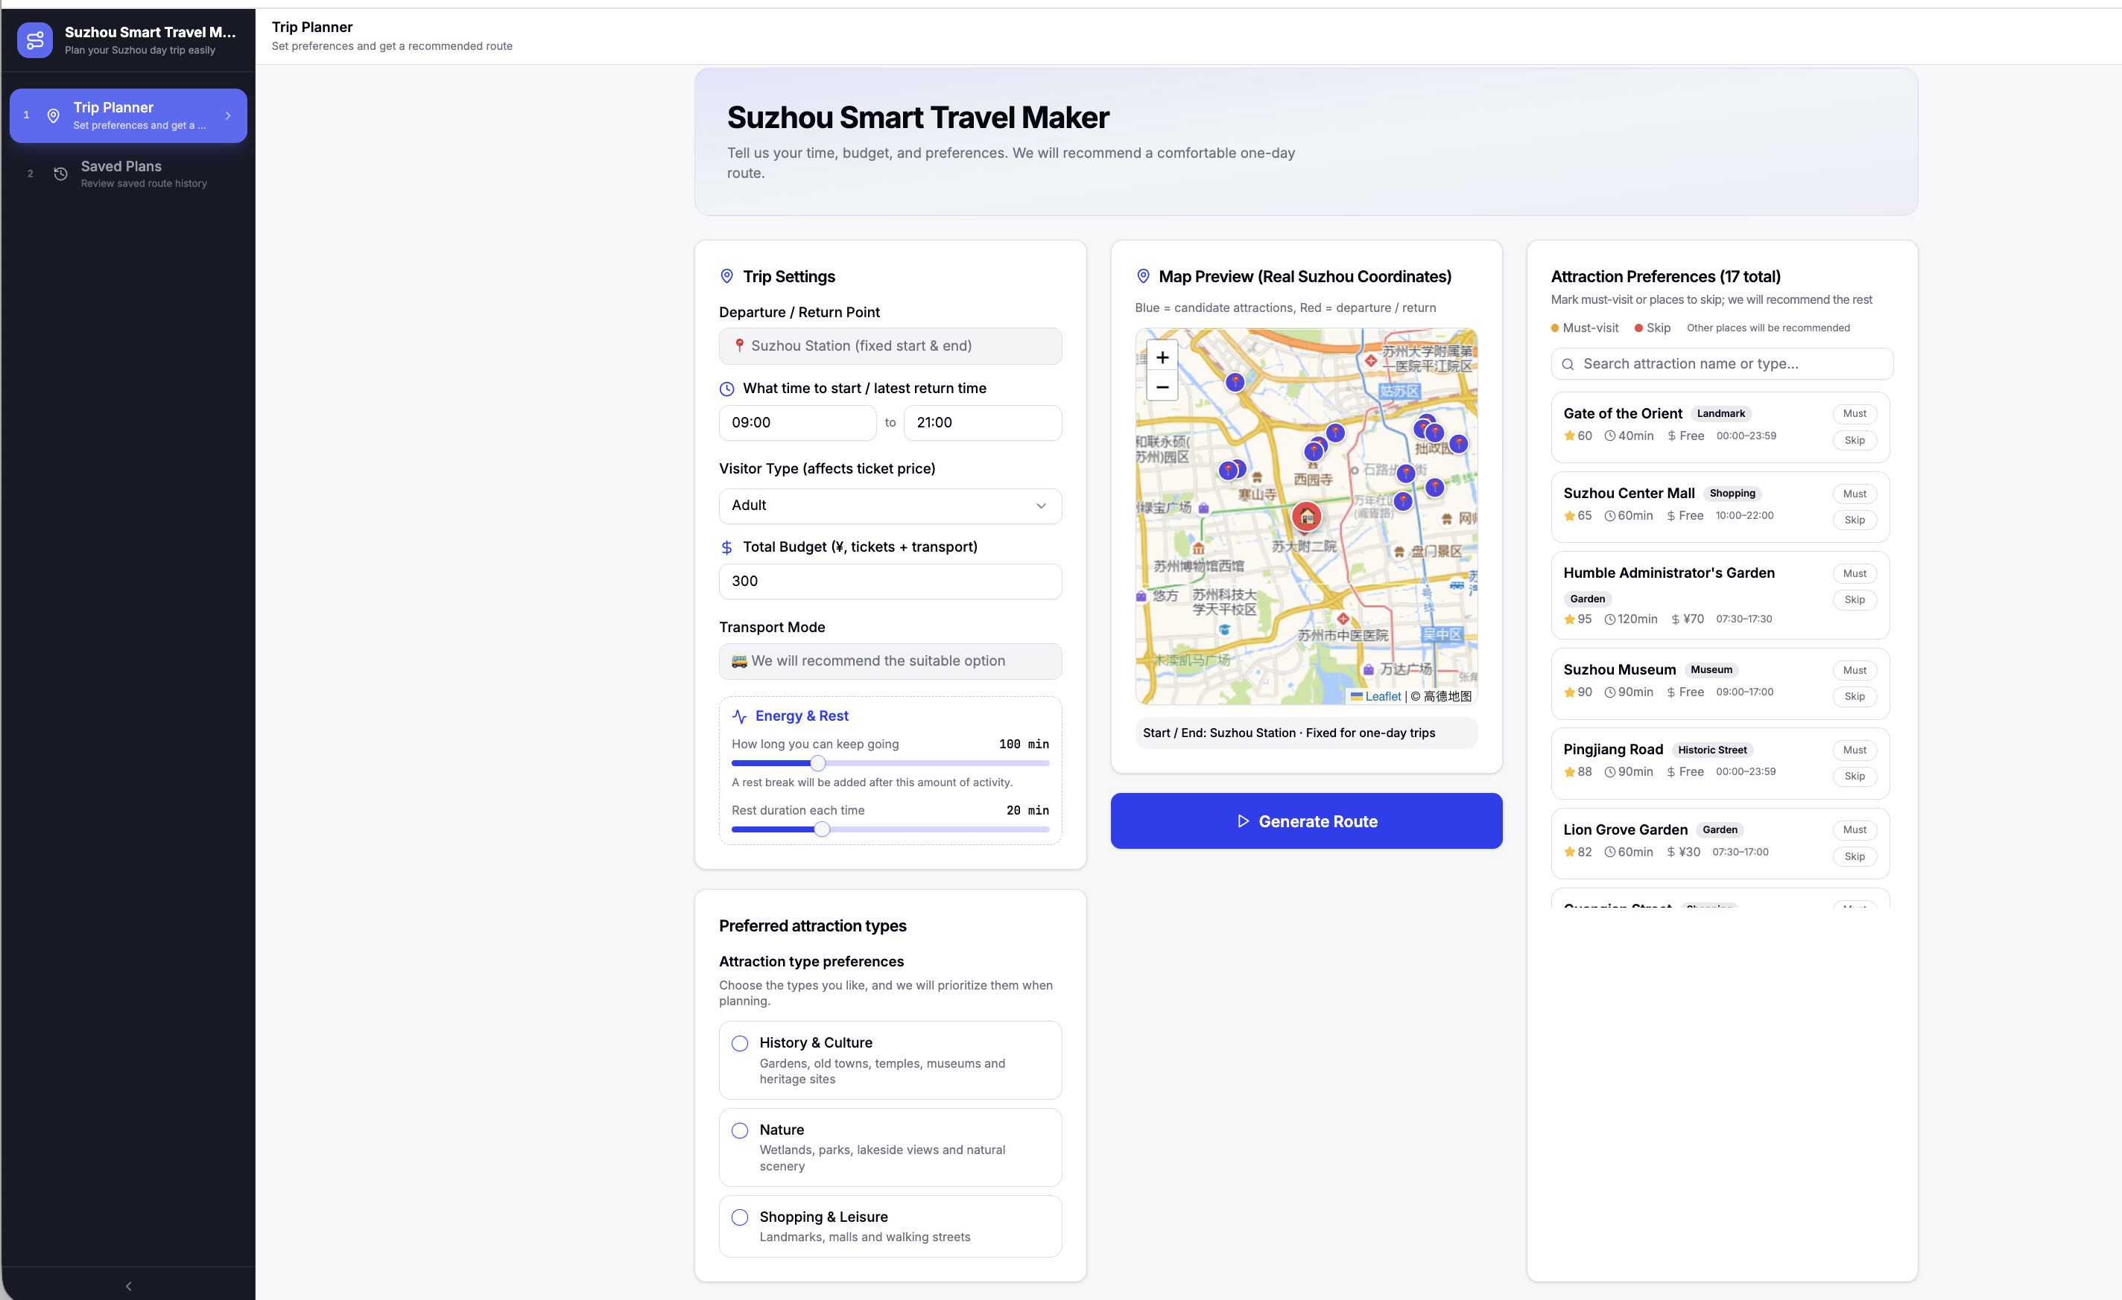Open the Trip Planner sidebar tab
This screenshot has width=2122, height=1300.
(x=128, y=115)
